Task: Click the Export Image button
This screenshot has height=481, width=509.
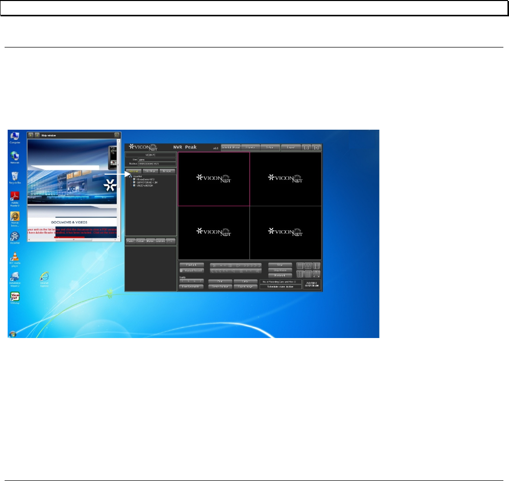Action: click(x=246, y=286)
